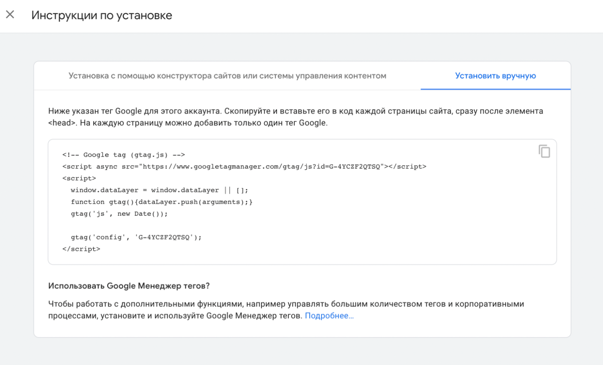Viewport: 603px width, 365px height.
Task: Click the gtag('js', new Date()) line
Action: 119,214
